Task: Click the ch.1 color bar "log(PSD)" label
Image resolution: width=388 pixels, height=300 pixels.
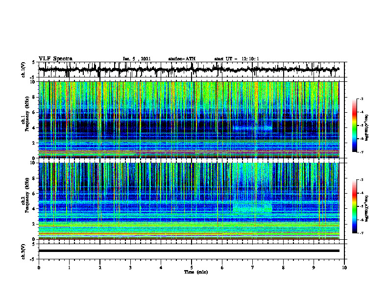Action: pyautogui.click(x=367, y=128)
